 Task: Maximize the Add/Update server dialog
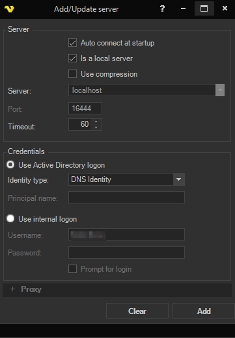(x=204, y=8)
